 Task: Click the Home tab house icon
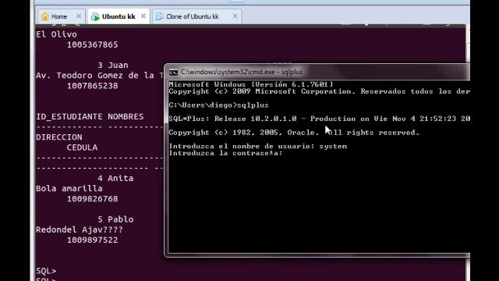(x=45, y=16)
